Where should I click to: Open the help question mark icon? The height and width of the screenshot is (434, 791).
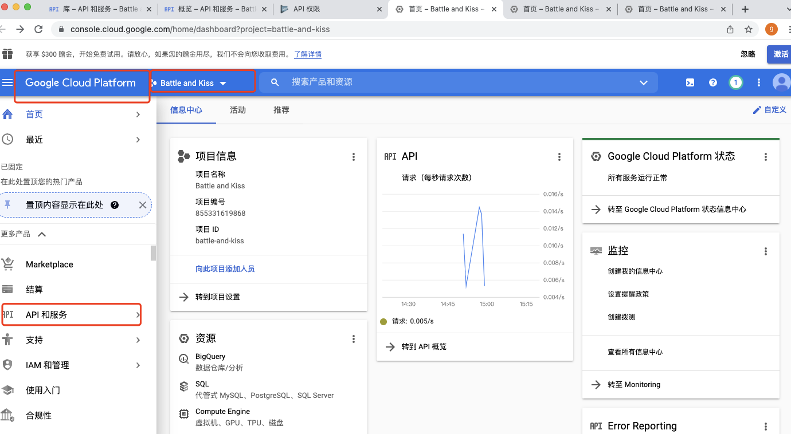tap(712, 82)
